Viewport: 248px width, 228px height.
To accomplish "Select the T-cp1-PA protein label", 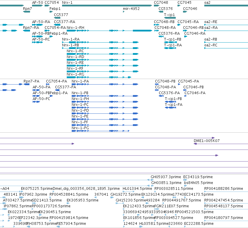I will tap(174, 105).
